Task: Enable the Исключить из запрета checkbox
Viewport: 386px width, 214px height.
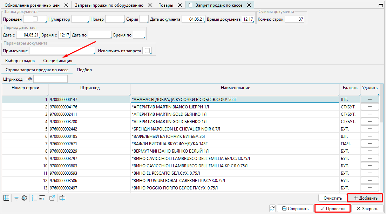Action: (x=147, y=51)
